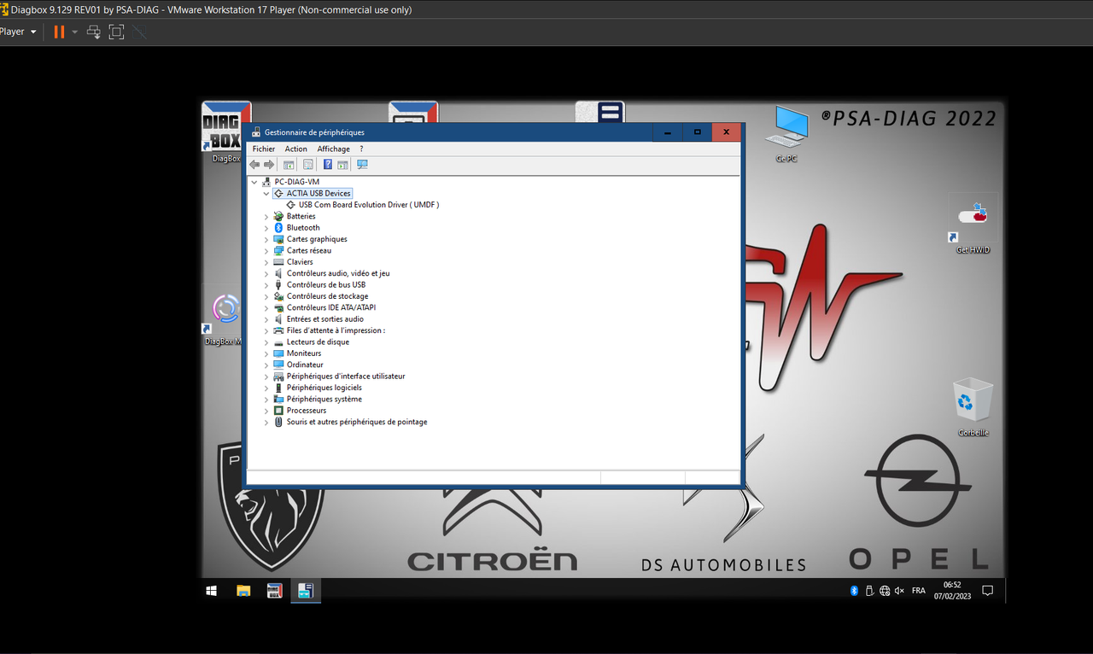The image size is (1093, 654).
Task: Click the network globe tray icon
Action: pos(885,591)
